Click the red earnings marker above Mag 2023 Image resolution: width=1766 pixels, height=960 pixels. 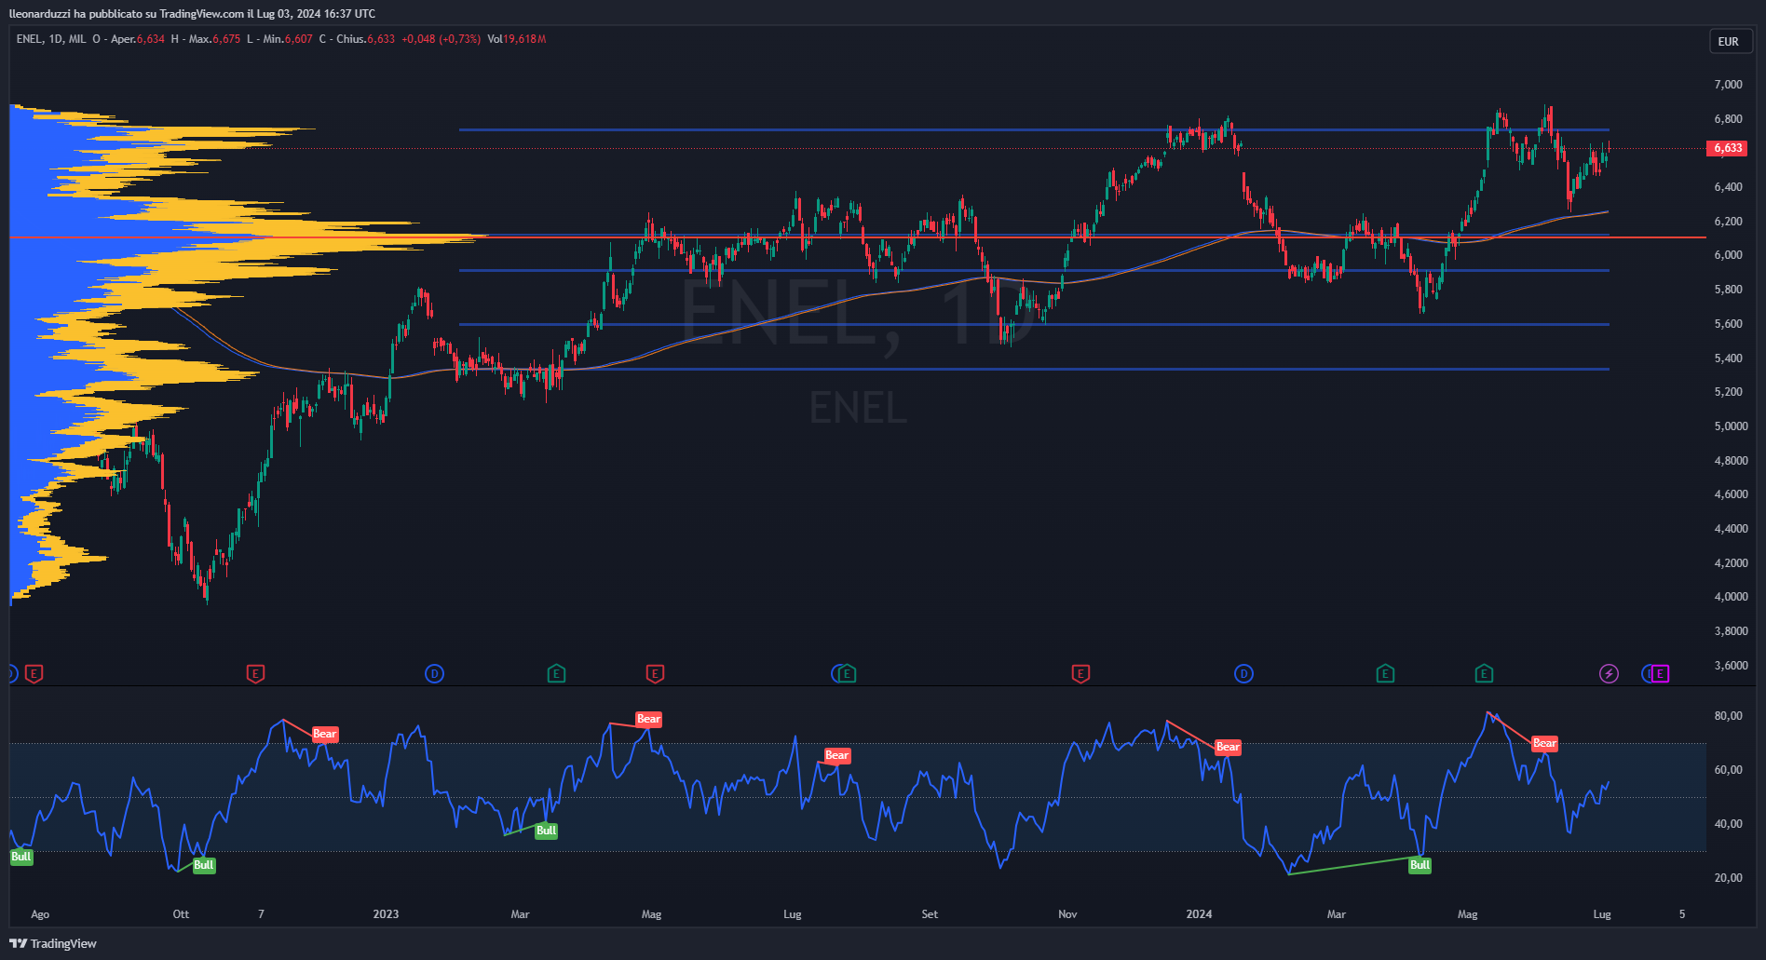(655, 673)
